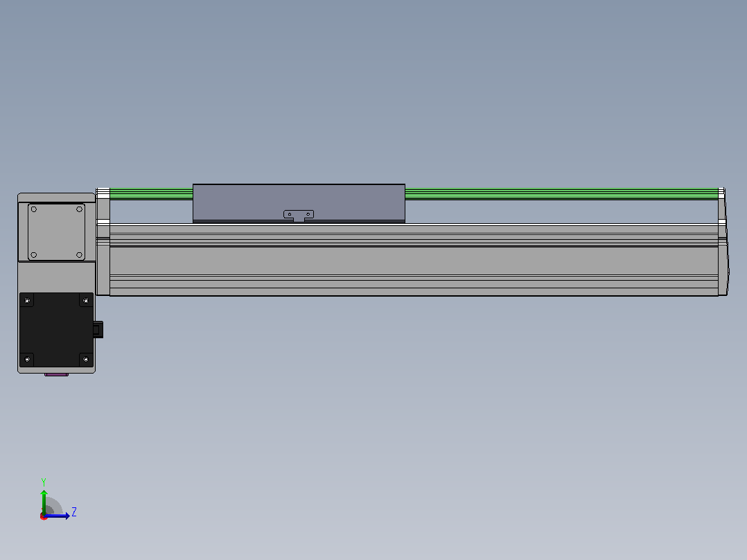
Task: Click the bottom-right screw on the black motor
Action: coord(86,359)
